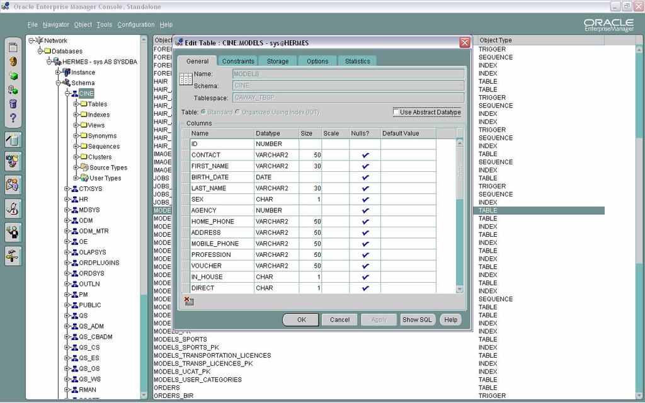Click the table icon beside Name field
This screenshot has height=403, width=645.
(186, 79)
